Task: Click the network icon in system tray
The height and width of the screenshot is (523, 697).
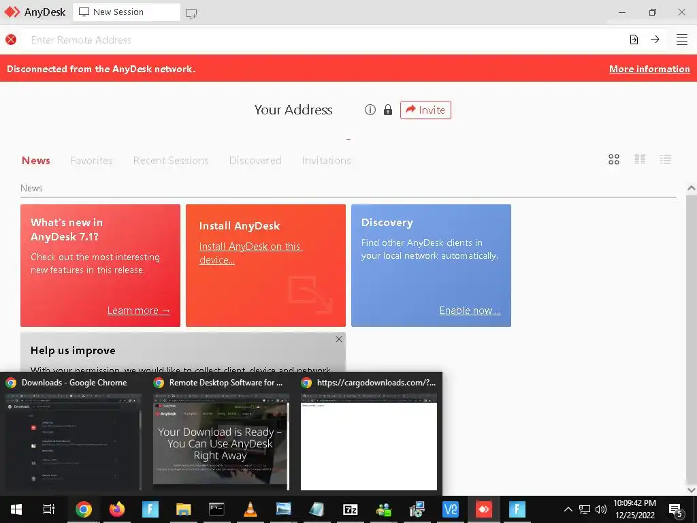Action: click(585, 509)
